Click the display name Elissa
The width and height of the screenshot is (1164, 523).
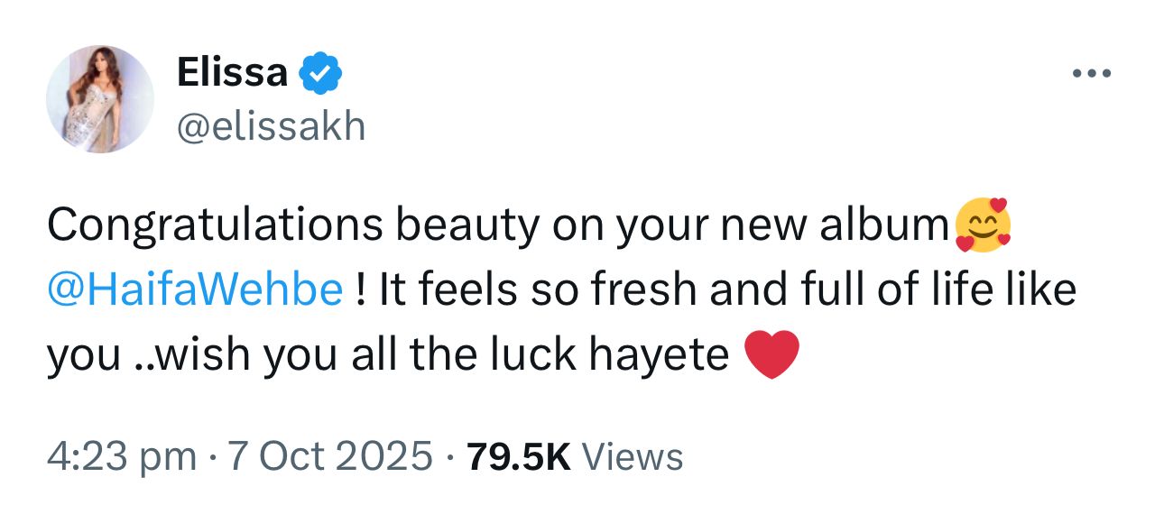click(231, 73)
